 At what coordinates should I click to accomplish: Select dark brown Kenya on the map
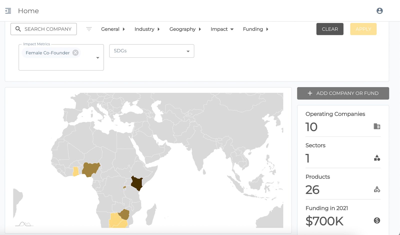(137, 183)
